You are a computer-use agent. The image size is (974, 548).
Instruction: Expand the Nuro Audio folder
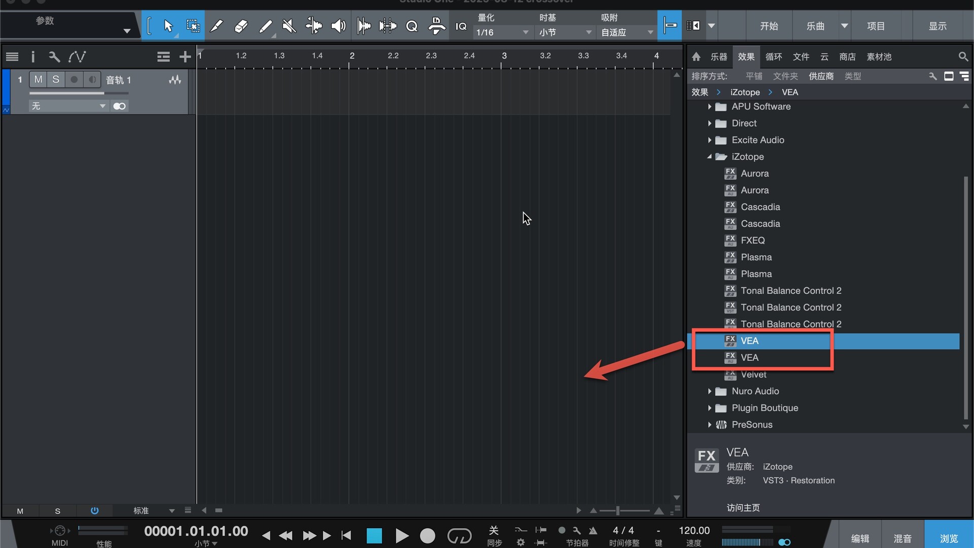(709, 391)
